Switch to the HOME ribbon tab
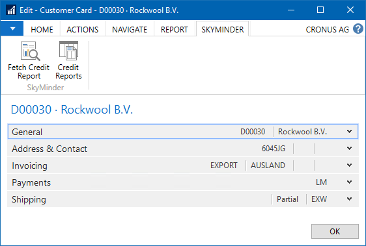This screenshot has height=246, width=366. click(42, 30)
